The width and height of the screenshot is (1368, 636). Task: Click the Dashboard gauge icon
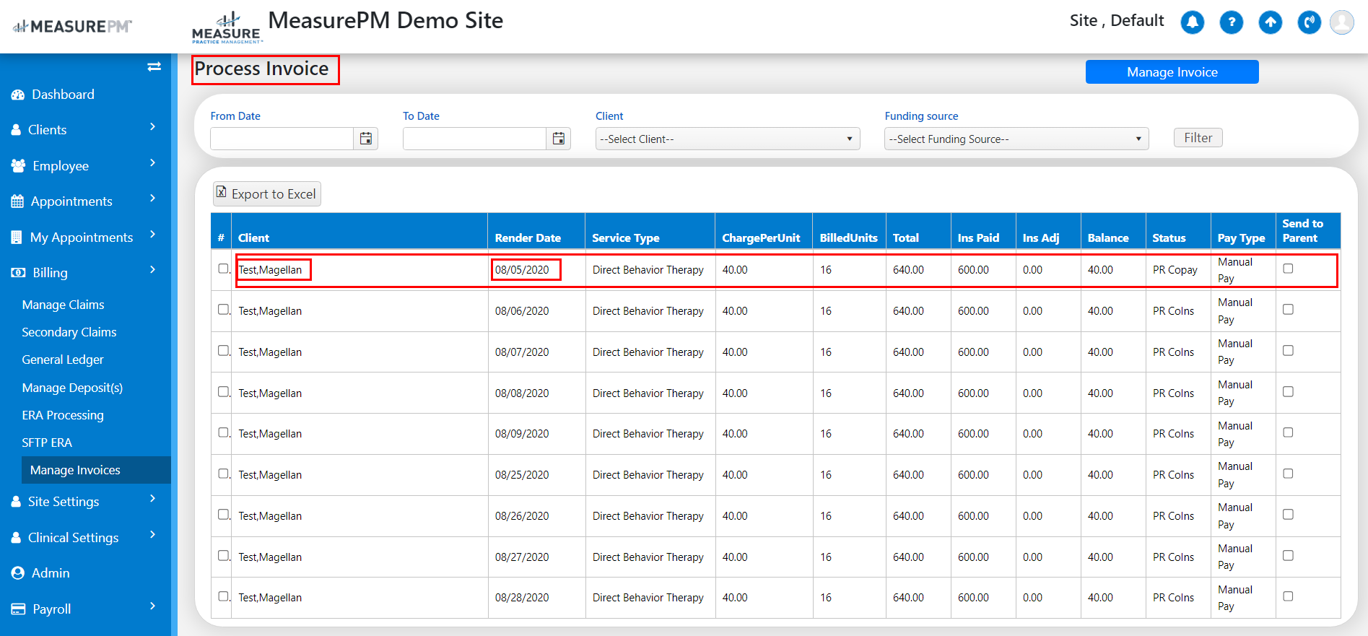[x=18, y=95]
